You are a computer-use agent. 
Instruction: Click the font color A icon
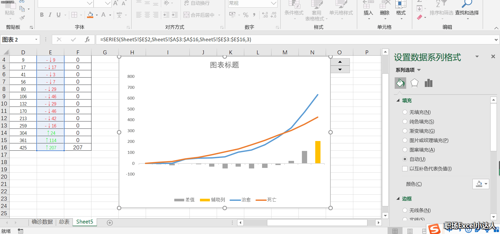[x=104, y=15]
